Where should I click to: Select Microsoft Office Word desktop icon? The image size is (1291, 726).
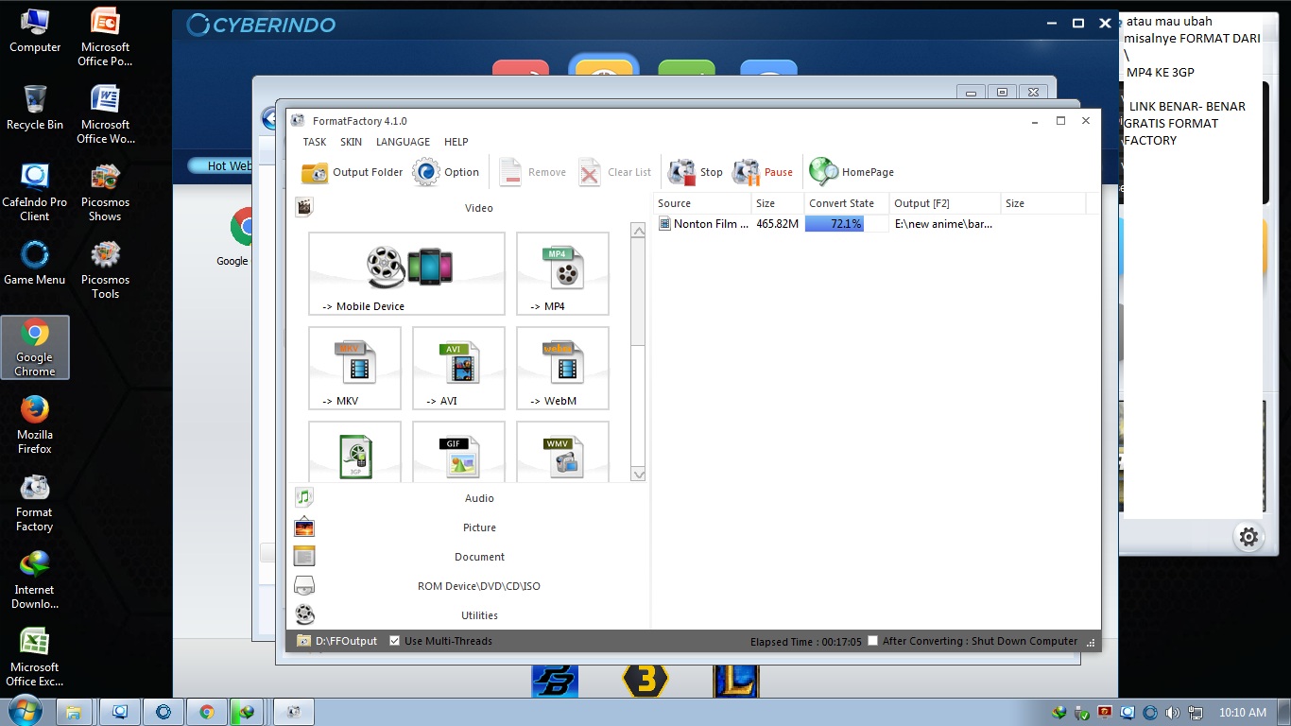[x=105, y=114]
